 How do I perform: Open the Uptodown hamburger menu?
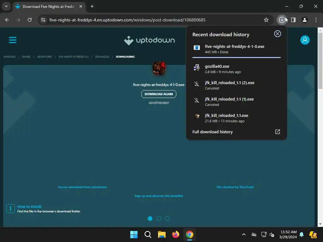point(13,40)
